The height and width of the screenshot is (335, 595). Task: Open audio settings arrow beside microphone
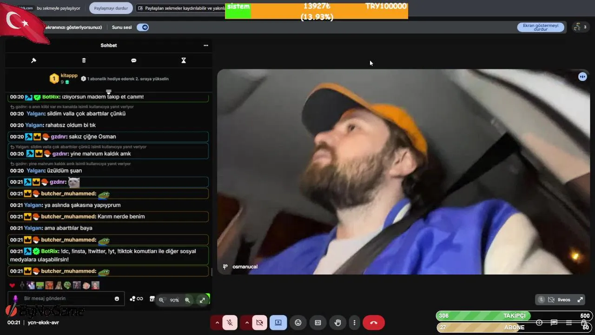click(217, 322)
